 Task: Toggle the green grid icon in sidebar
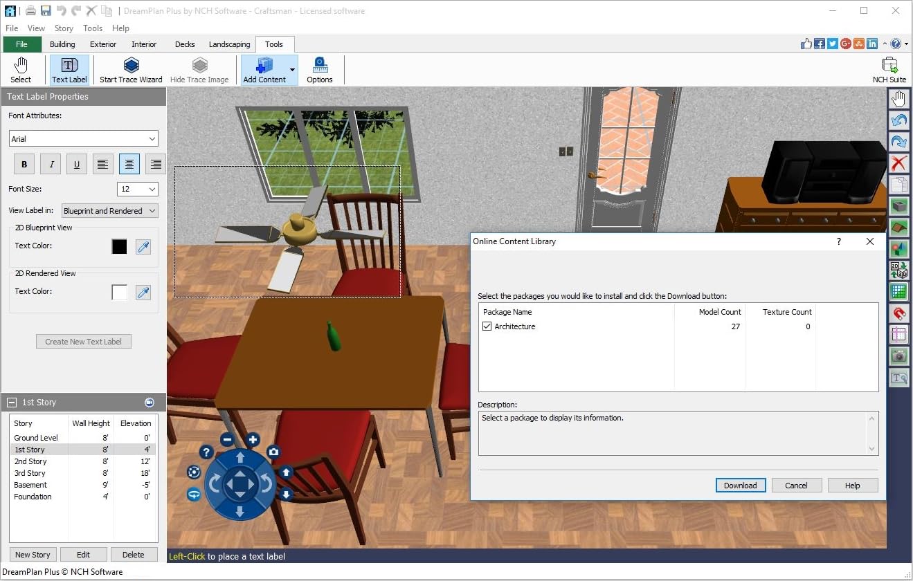898,291
